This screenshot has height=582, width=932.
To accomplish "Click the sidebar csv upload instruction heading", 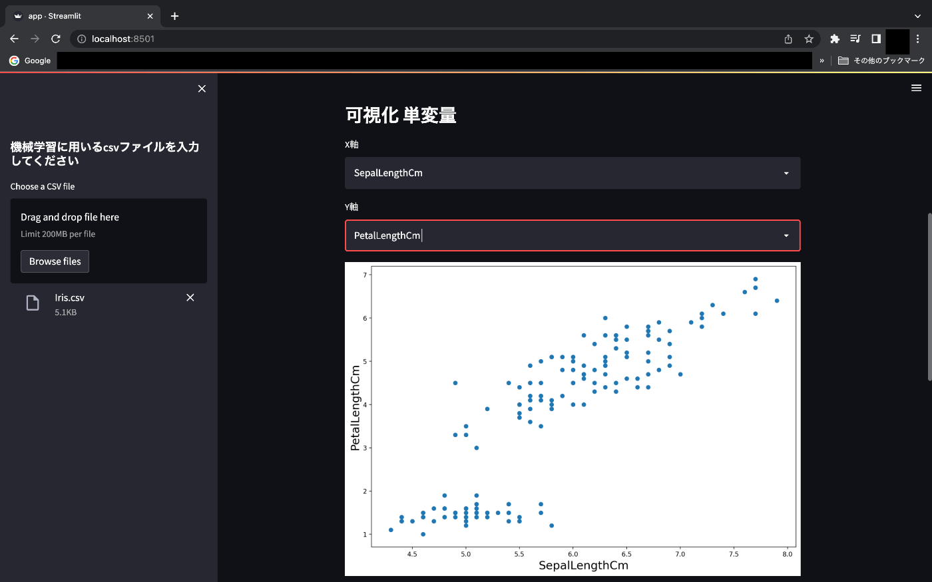I will pos(105,154).
